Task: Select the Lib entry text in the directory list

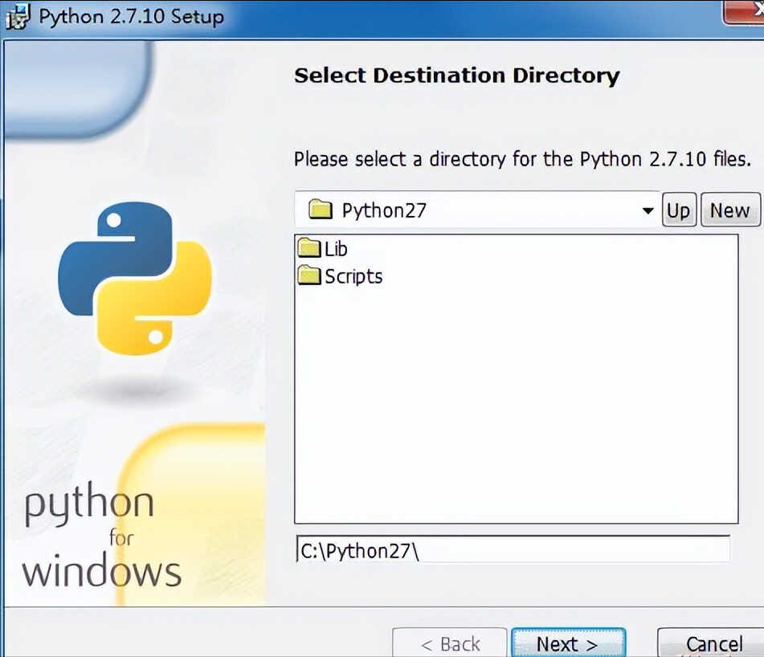Action: [336, 249]
